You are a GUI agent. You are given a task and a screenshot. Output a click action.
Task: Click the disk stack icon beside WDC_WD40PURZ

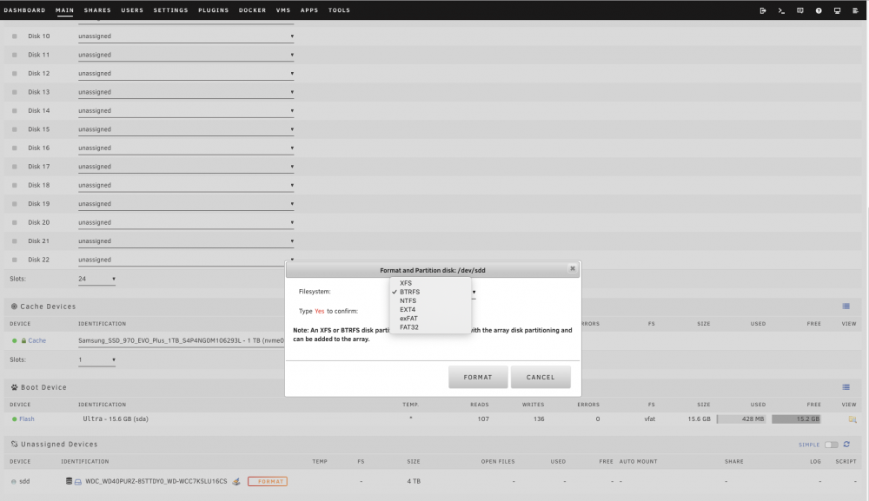69,481
